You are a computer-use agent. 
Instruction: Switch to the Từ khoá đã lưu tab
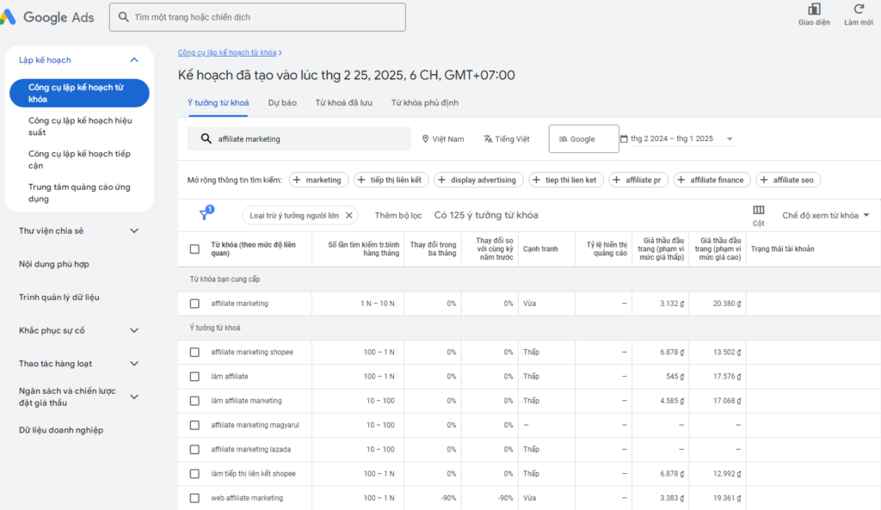coord(343,103)
